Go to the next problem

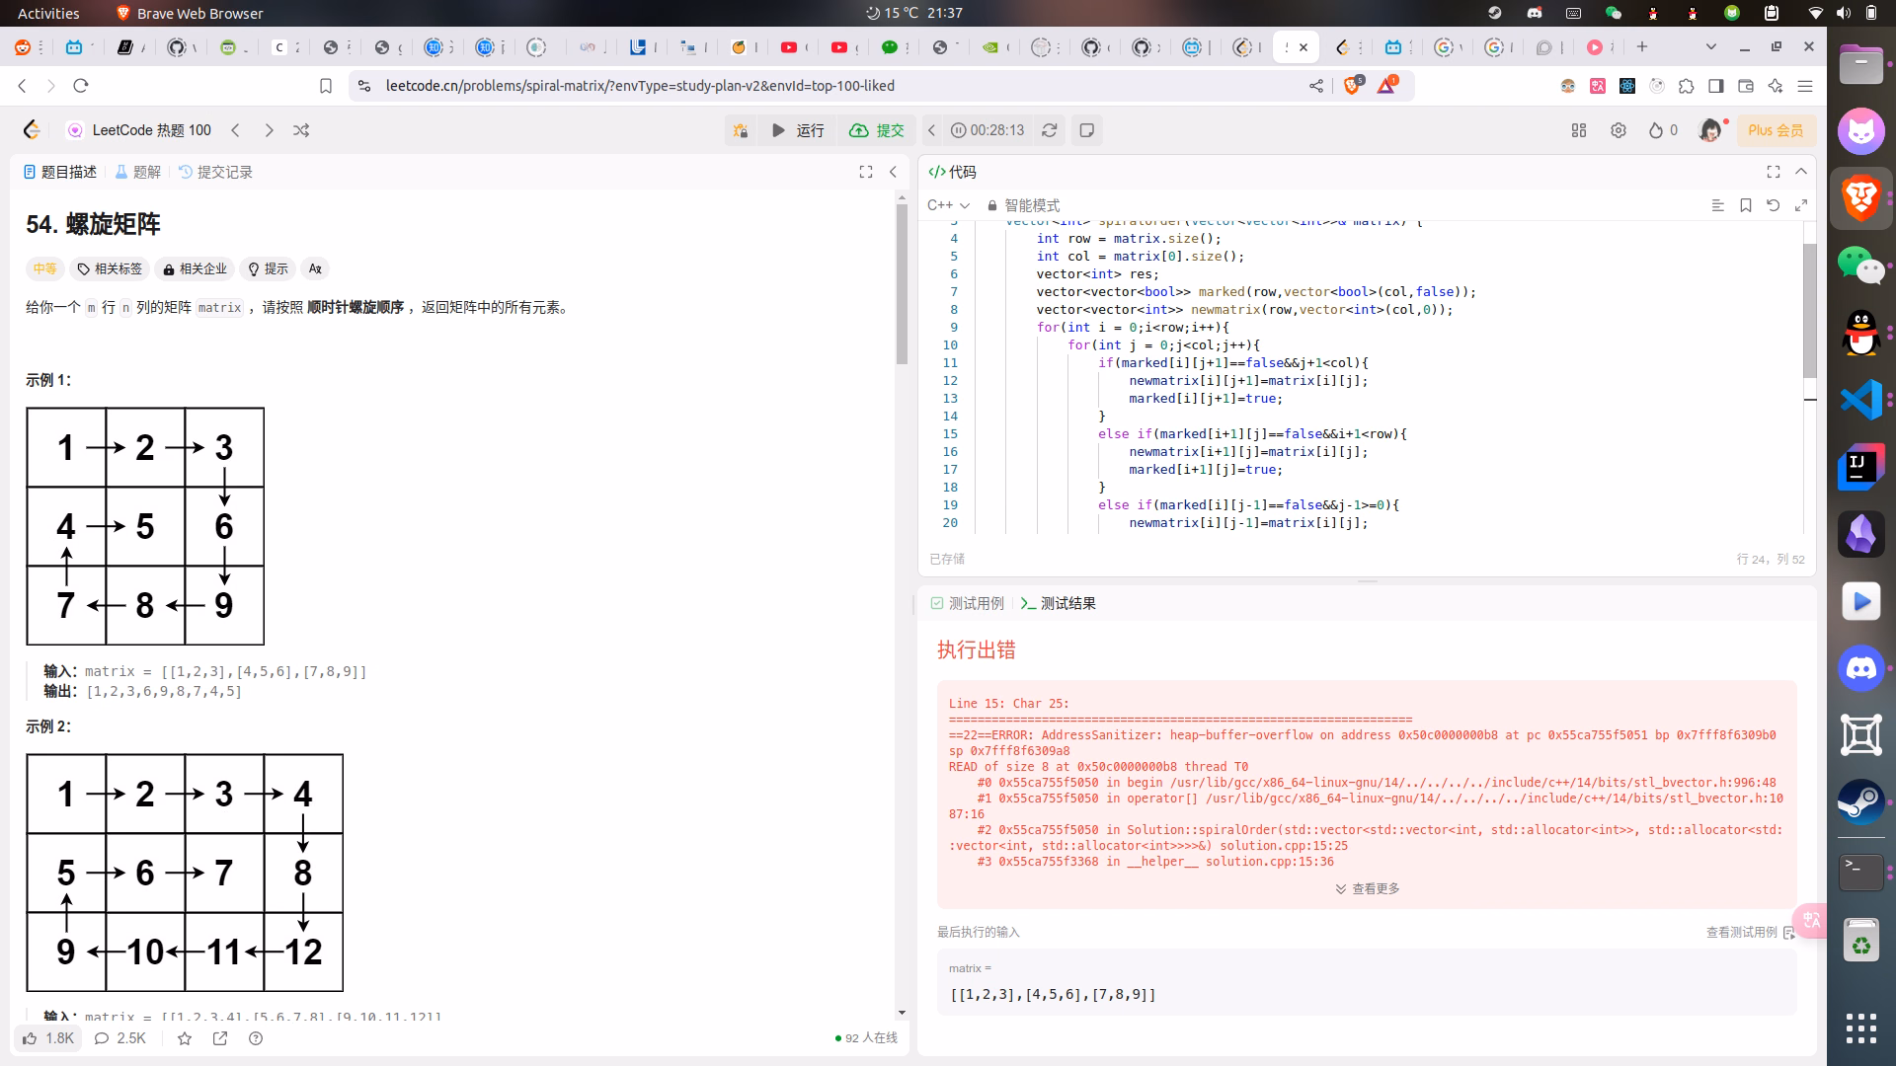(269, 130)
